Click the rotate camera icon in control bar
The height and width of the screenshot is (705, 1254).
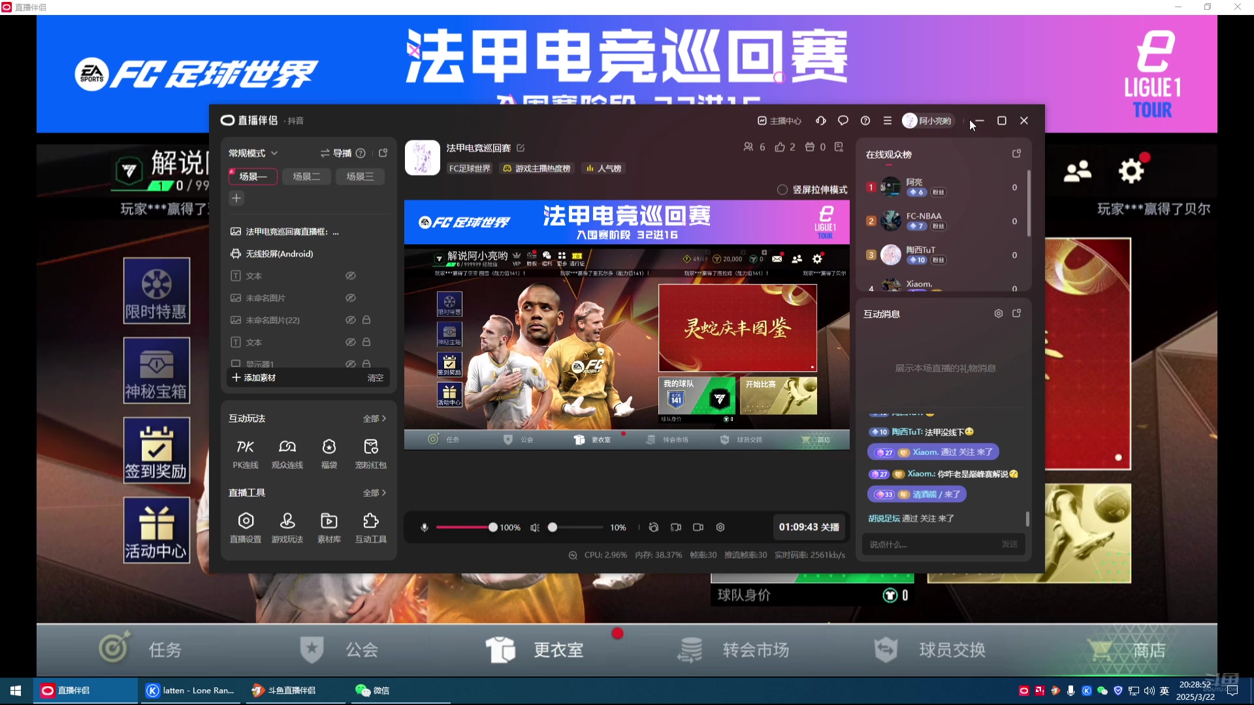click(x=654, y=527)
